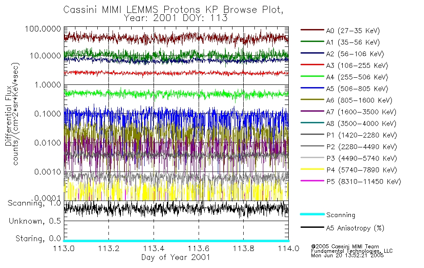Image resolution: width=424 pixels, height=268 pixels.
Task: Click the A6 (805-1600 KeV) legend label
Action: (359, 100)
